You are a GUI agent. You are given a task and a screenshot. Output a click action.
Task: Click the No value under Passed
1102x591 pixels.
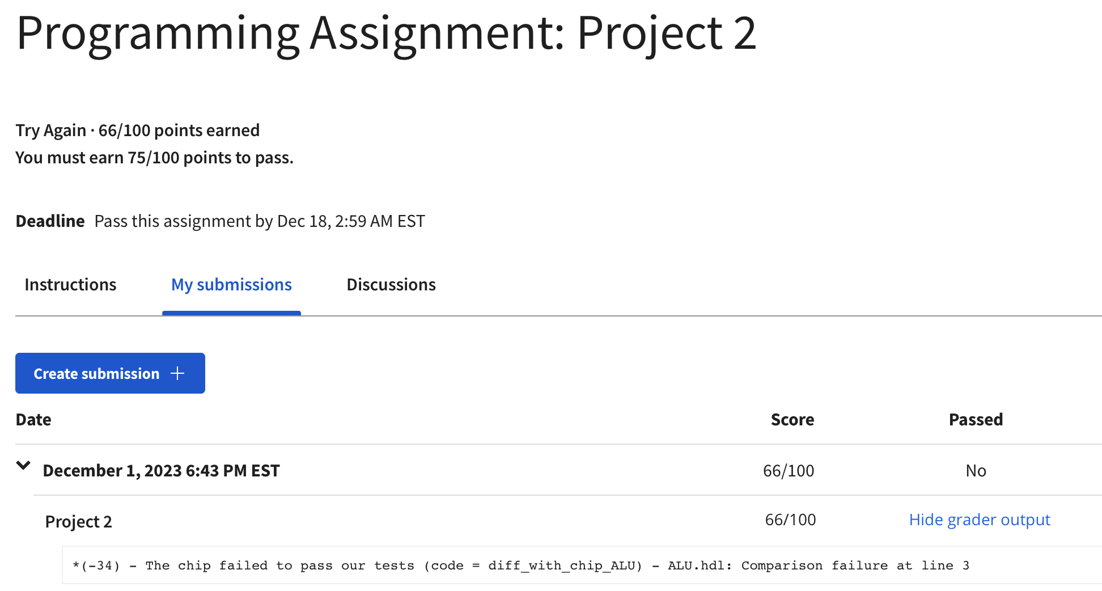tap(976, 471)
